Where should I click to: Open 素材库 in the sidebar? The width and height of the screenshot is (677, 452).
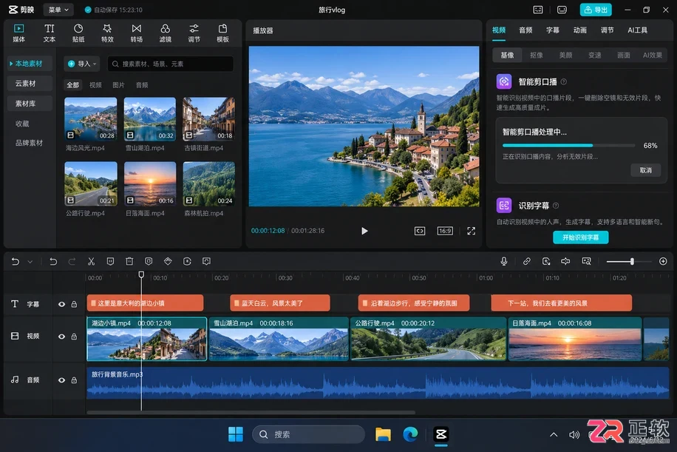point(30,104)
